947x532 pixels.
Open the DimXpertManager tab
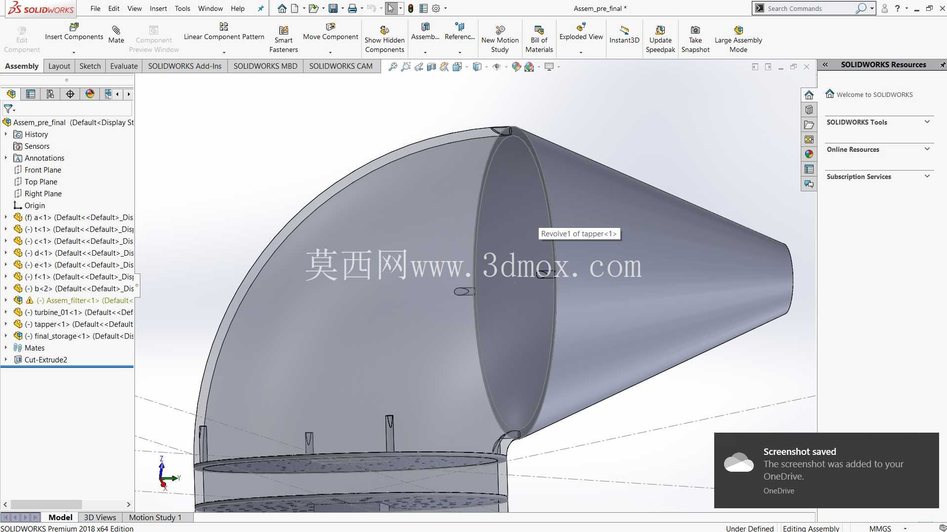[70, 94]
